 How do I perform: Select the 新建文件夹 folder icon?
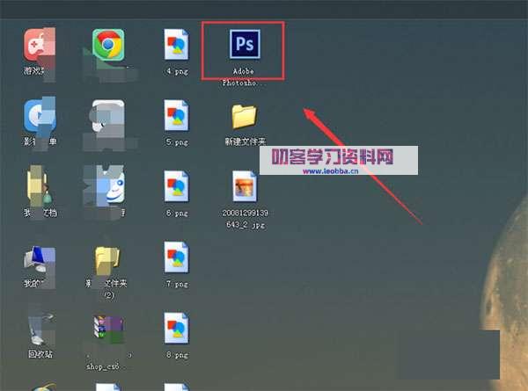click(x=244, y=117)
